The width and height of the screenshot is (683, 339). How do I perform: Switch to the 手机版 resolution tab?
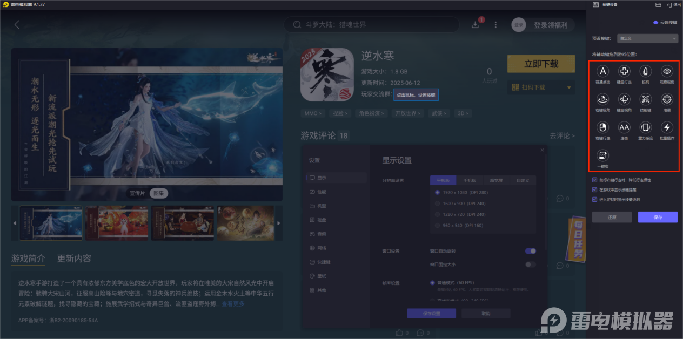pyautogui.click(x=471, y=180)
